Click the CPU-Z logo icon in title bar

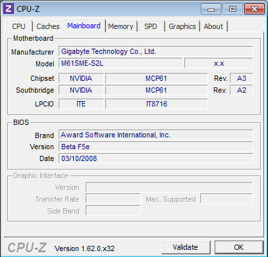9,9
